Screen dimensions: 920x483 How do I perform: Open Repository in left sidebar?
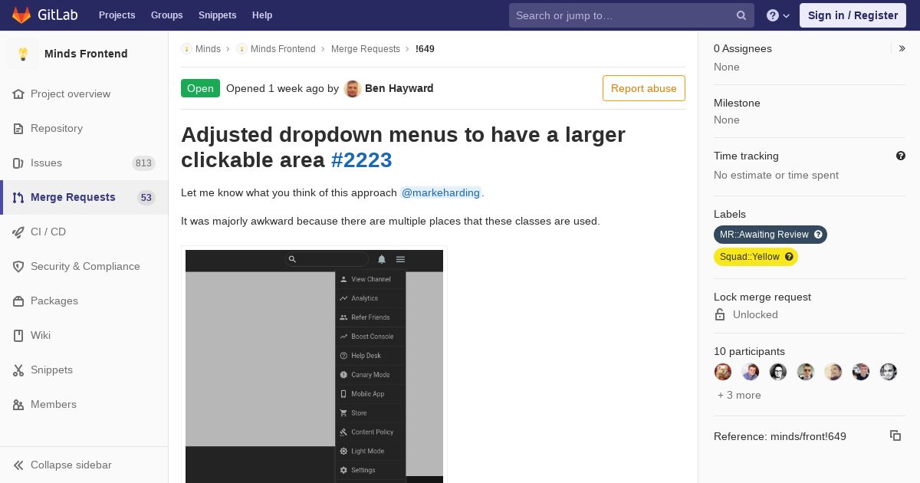tap(84, 128)
